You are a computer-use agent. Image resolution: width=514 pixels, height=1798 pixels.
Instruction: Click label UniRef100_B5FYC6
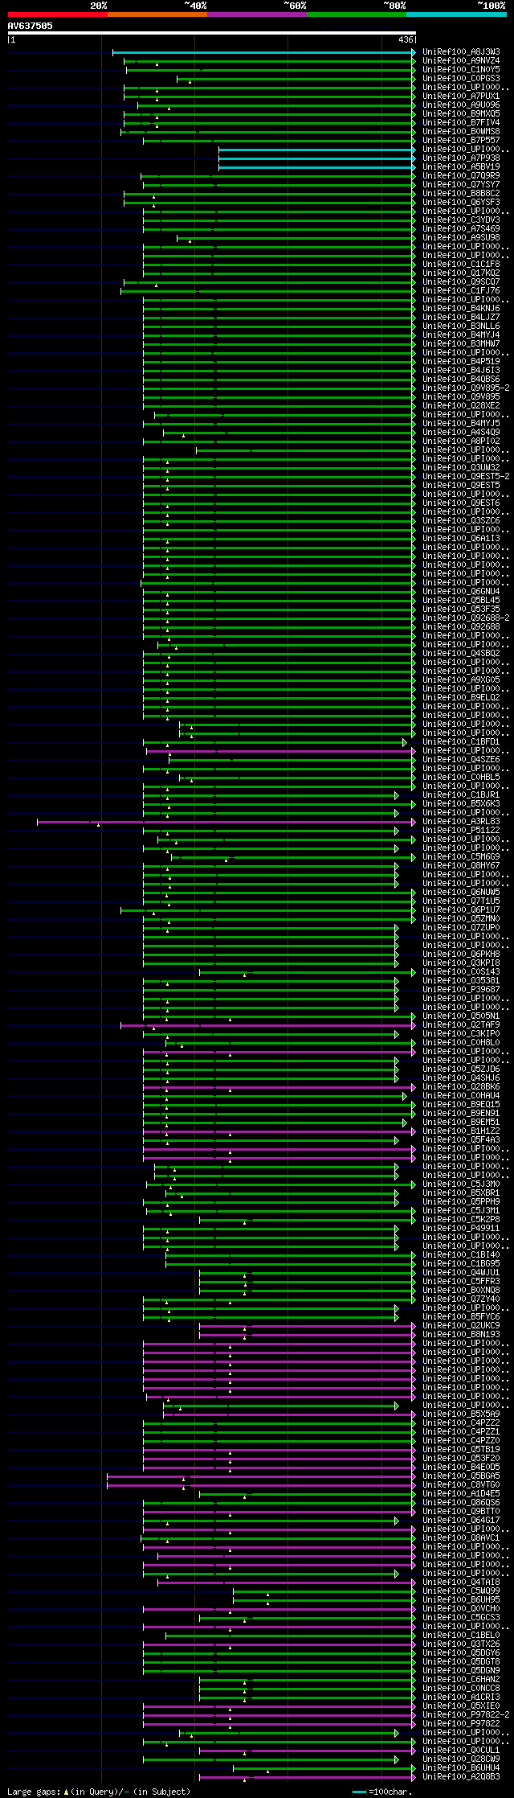pyautogui.click(x=461, y=1317)
